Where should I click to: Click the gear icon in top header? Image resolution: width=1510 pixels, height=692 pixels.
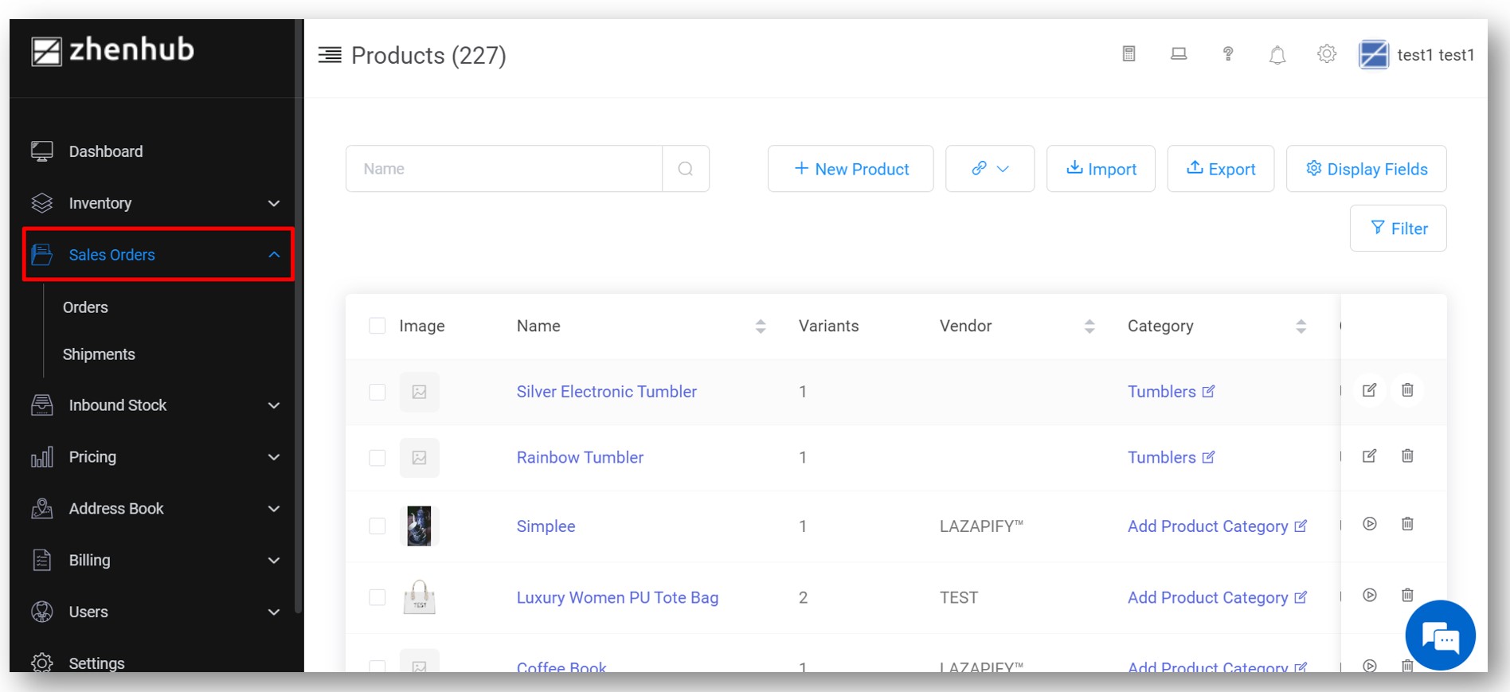[x=1327, y=54]
